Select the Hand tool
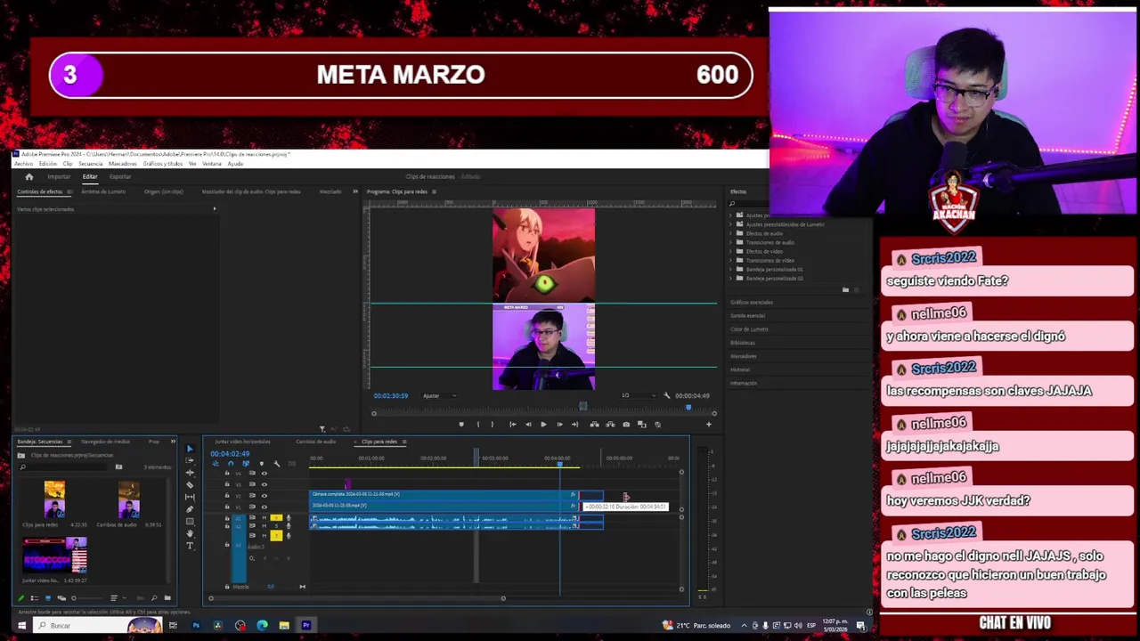1140x641 pixels. [190, 533]
